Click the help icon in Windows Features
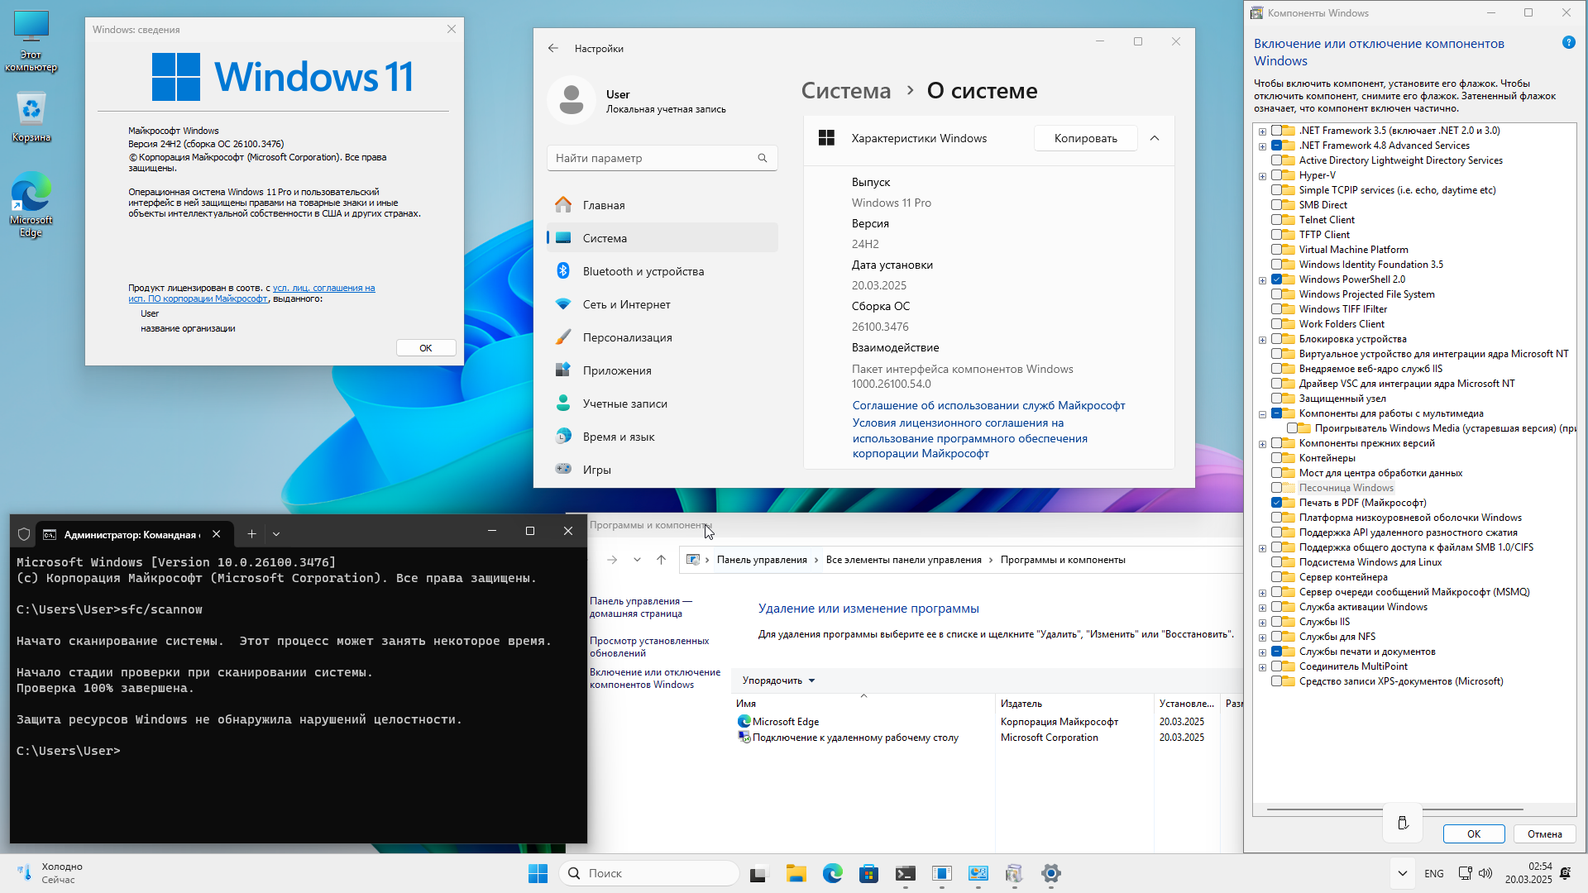 pyautogui.click(x=1568, y=43)
